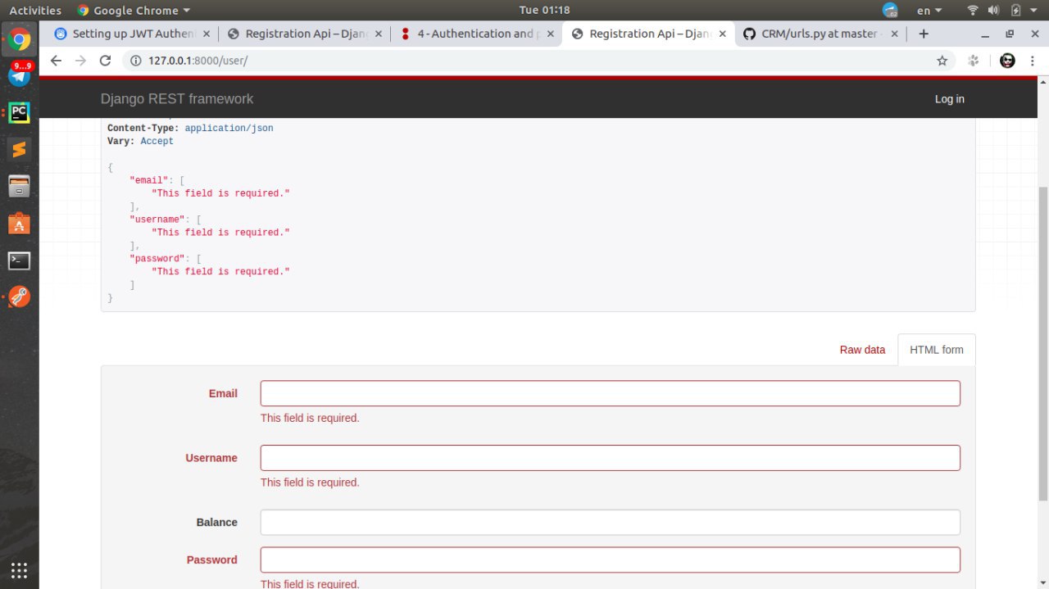Launch PyCharm from the dock
Screen dimensions: 1049x589
(x=20, y=113)
